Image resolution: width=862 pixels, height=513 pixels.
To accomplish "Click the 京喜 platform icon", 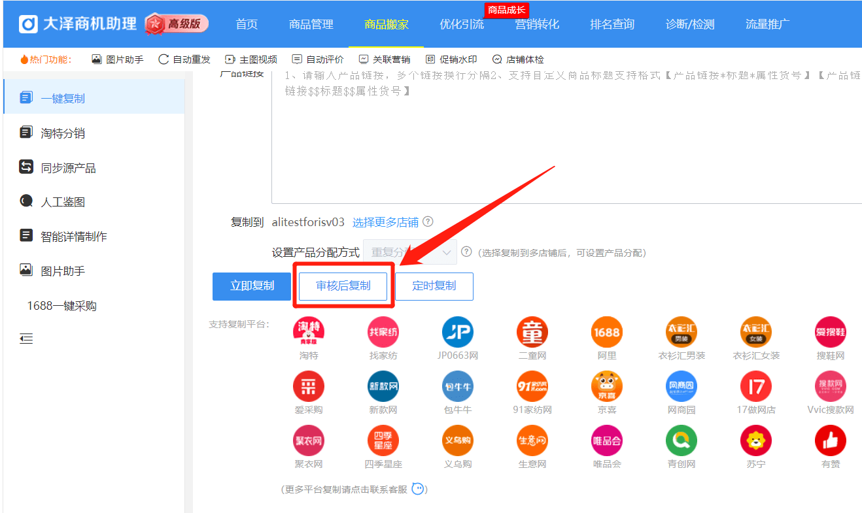I will coord(607,386).
